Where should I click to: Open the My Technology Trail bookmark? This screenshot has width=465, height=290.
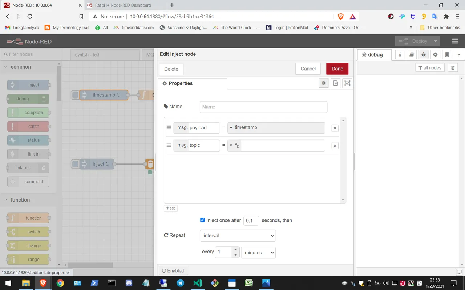click(x=67, y=28)
